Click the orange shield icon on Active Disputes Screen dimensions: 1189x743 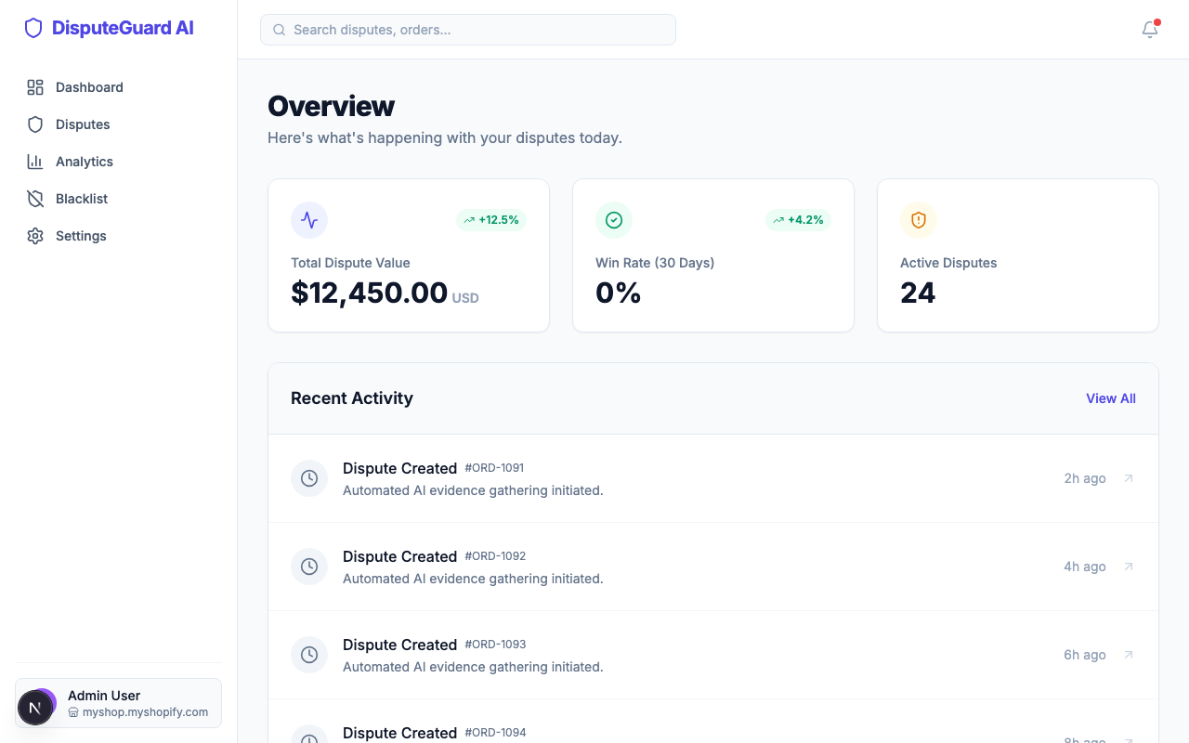click(919, 220)
